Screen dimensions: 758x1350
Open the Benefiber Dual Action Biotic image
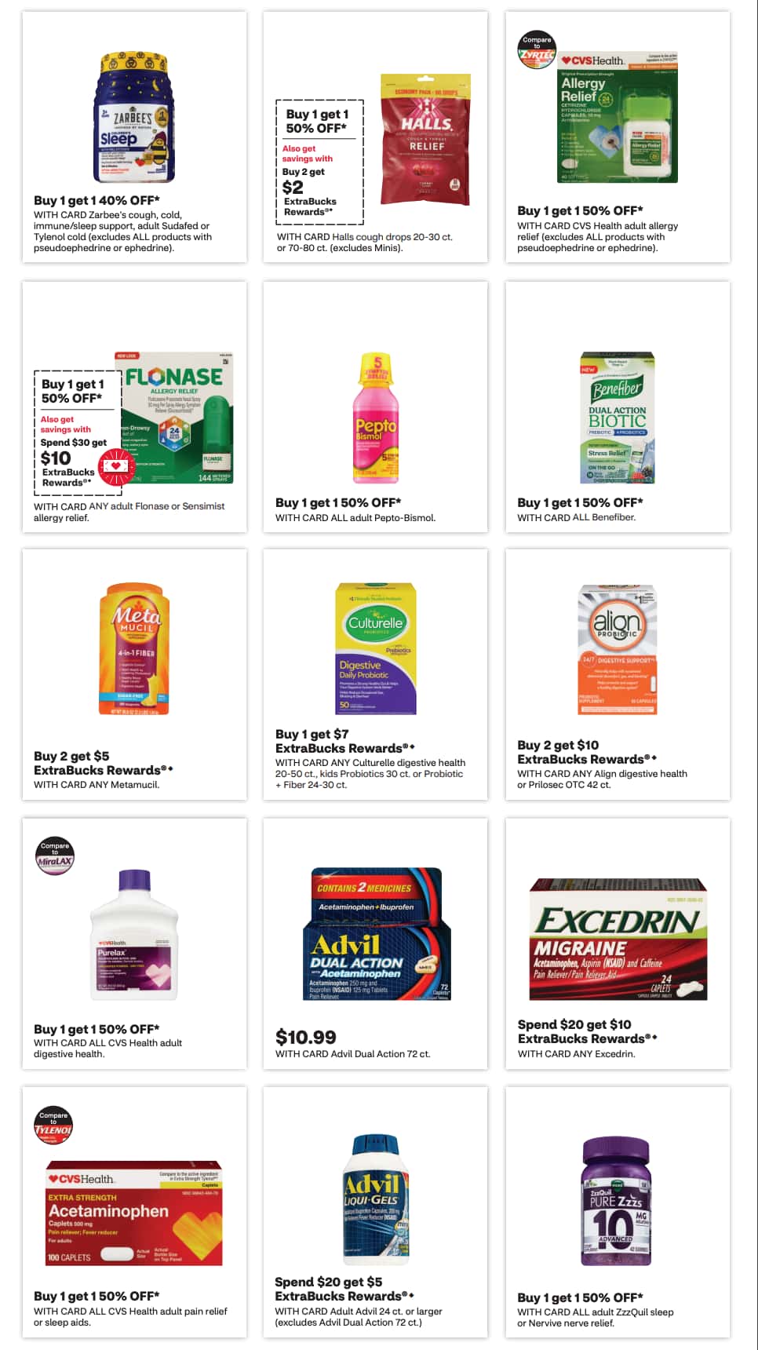tap(618, 418)
